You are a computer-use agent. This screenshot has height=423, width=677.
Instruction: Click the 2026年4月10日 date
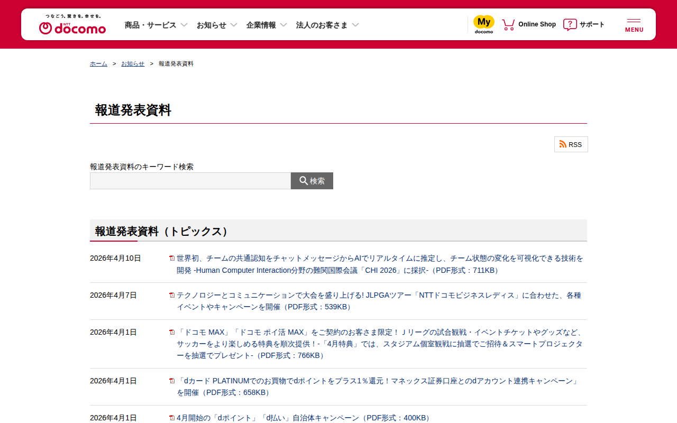click(x=115, y=259)
